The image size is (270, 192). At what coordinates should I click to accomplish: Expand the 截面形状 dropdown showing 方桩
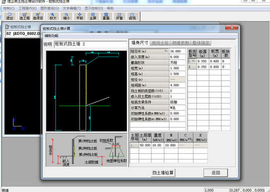177,63
